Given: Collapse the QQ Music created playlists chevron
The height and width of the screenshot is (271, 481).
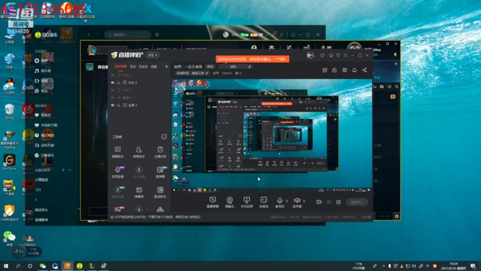Looking at the screenshot, I should [70, 170].
